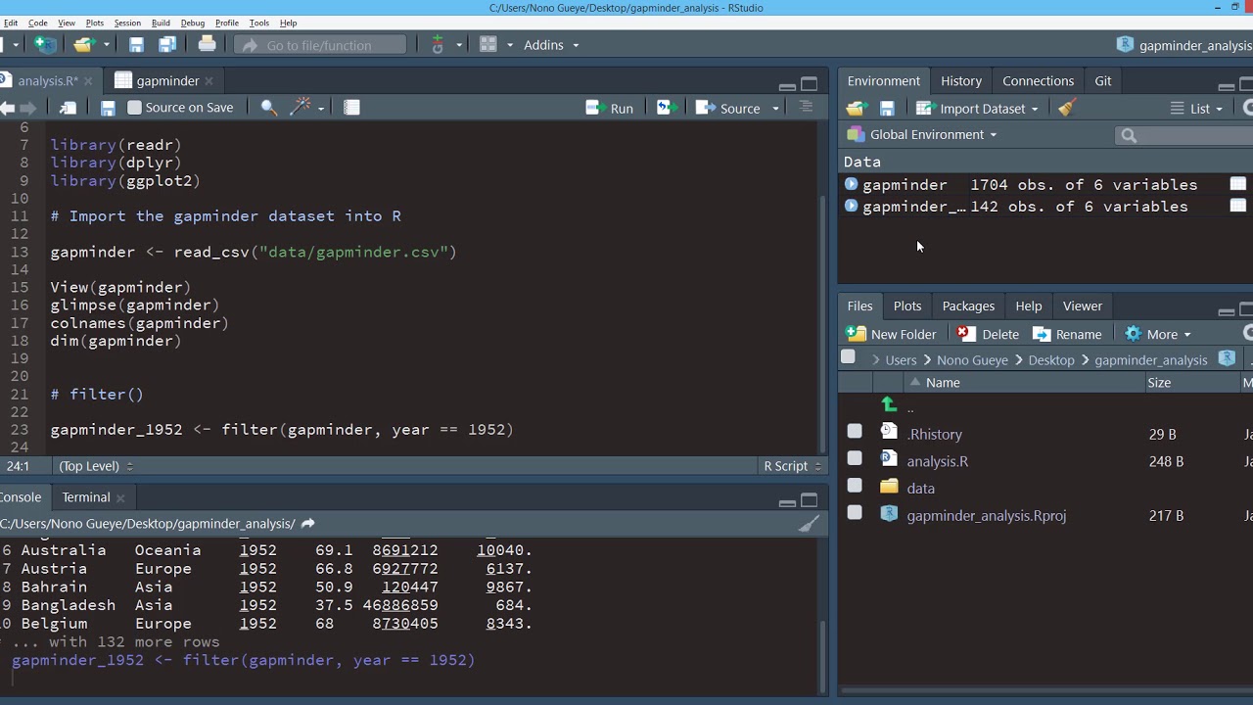The width and height of the screenshot is (1253, 705).
Task: View the gapminder data frame via its grid icon
Action: 1238,184
